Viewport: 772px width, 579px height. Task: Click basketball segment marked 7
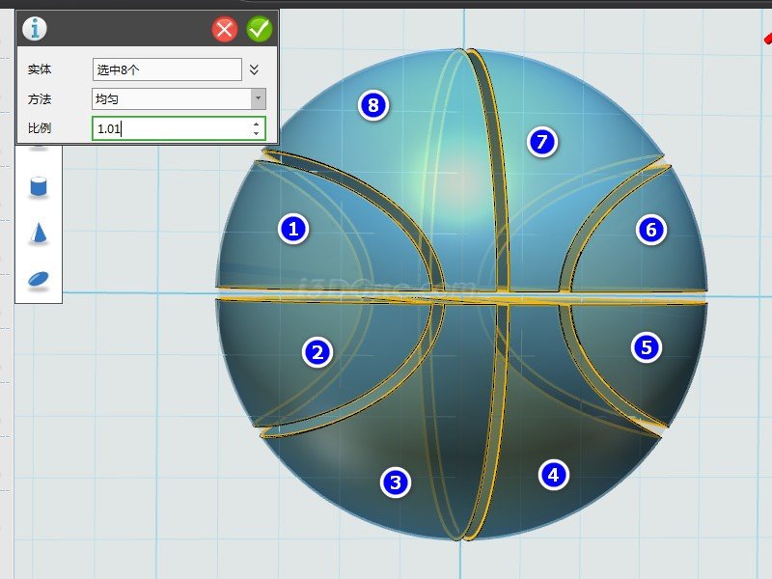pyautogui.click(x=541, y=142)
